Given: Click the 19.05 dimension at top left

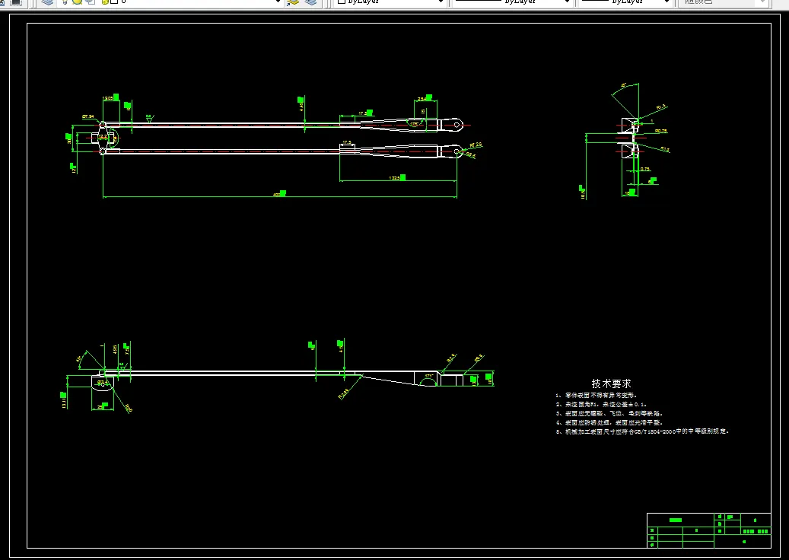Looking at the screenshot, I should tap(108, 98).
